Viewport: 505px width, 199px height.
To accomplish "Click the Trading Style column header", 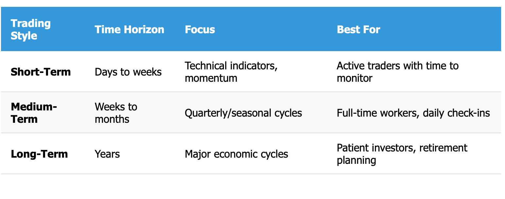I will [x=31, y=30].
